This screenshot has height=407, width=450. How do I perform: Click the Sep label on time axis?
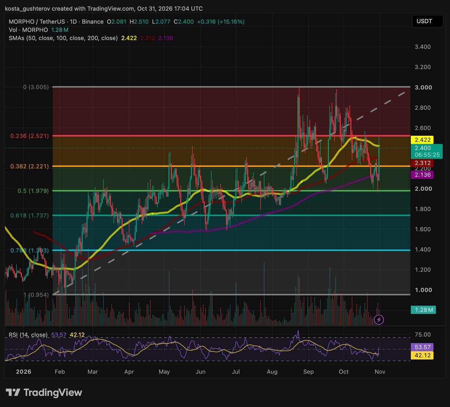(x=308, y=372)
